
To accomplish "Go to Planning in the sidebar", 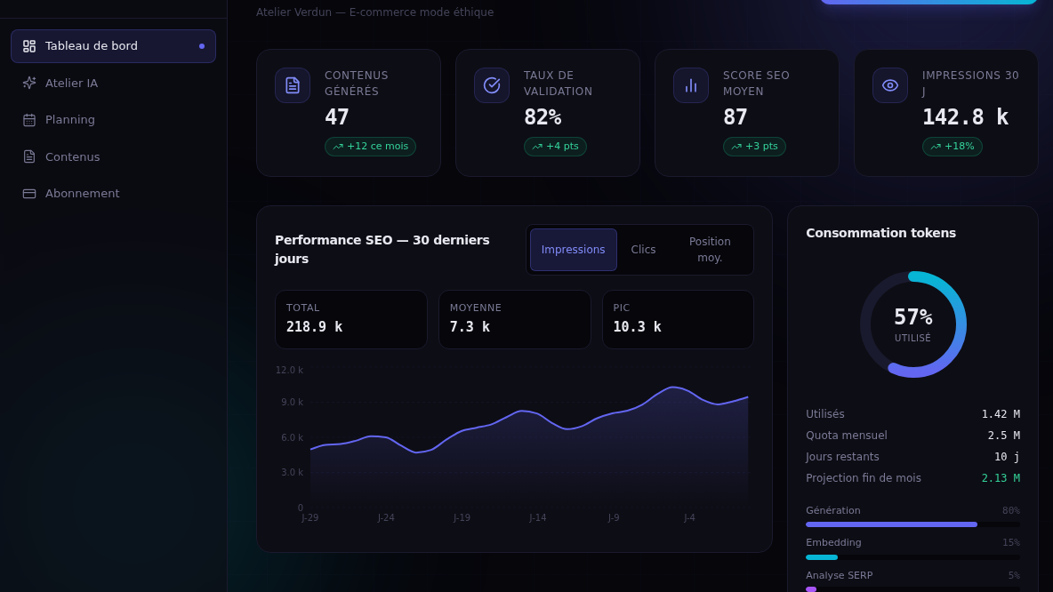I will (113, 119).
